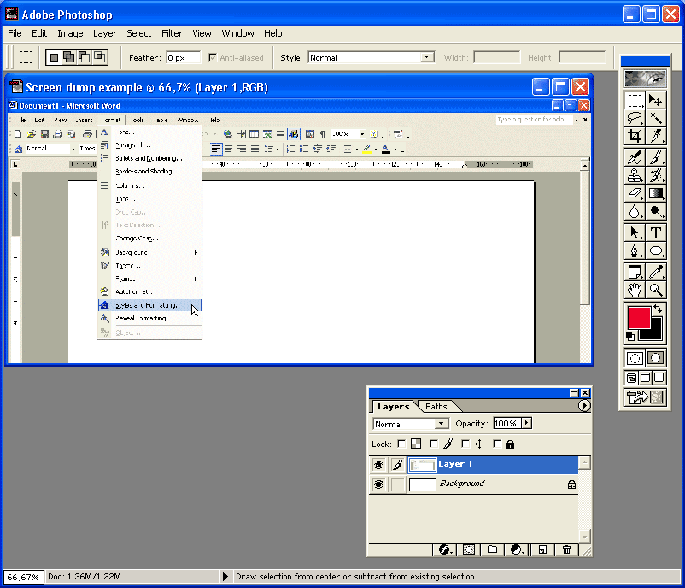Select the Hand tool
Viewport: 685px width, 588px height.
click(635, 290)
